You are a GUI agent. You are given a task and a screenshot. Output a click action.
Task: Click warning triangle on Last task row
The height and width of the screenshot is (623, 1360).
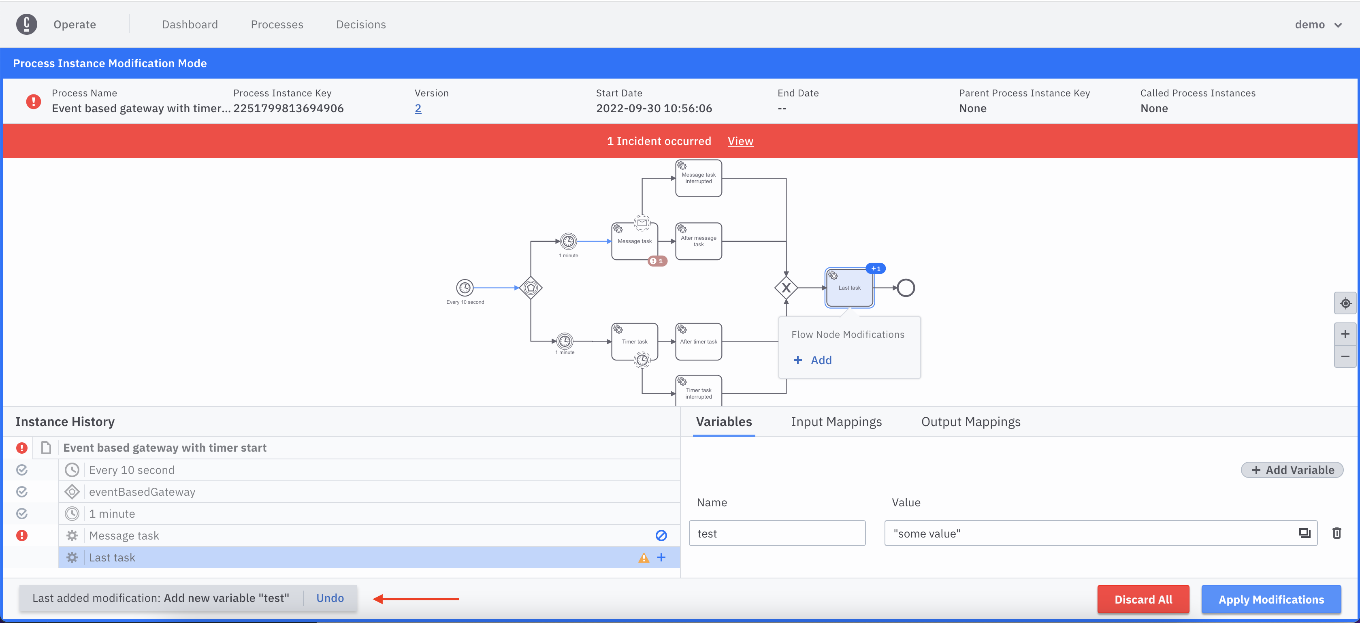click(x=644, y=557)
